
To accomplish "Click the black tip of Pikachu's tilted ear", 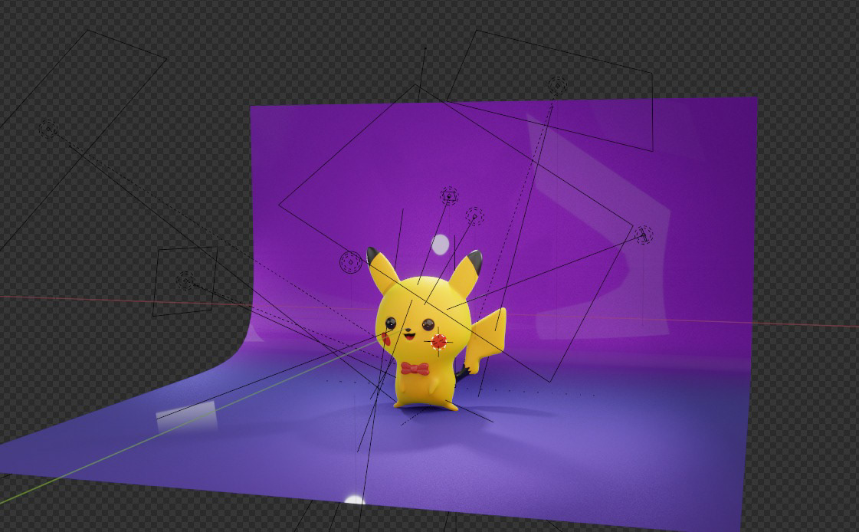I will pyautogui.click(x=374, y=255).
